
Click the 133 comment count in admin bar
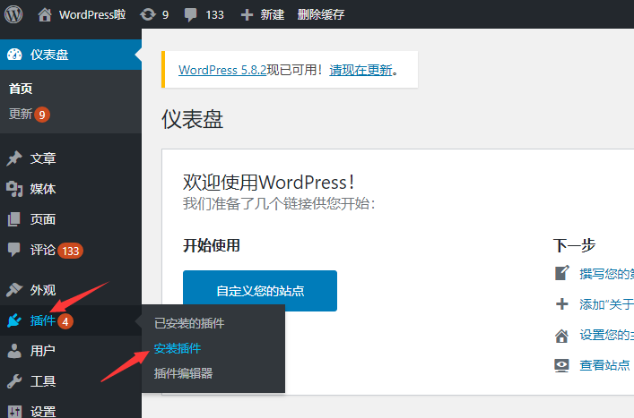[214, 15]
